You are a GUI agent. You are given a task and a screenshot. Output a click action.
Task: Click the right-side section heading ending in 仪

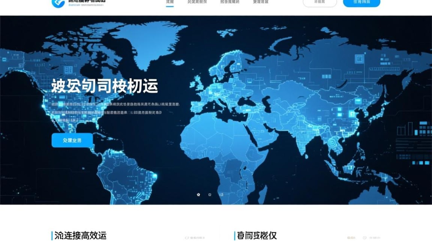click(257, 236)
